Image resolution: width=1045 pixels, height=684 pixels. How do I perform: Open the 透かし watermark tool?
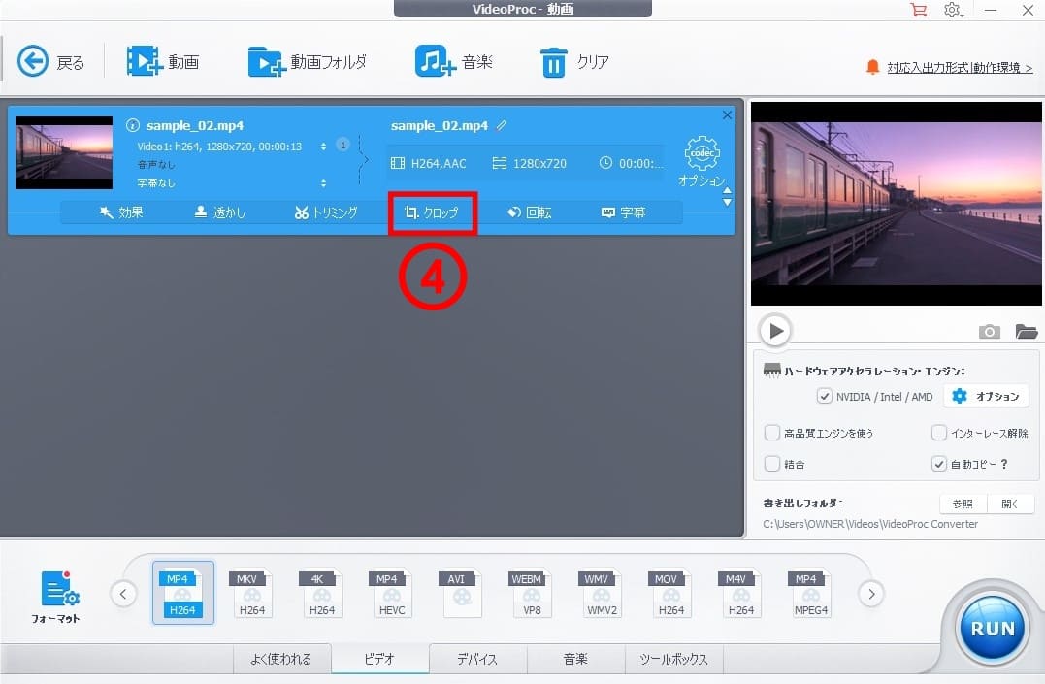tap(220, 212)
